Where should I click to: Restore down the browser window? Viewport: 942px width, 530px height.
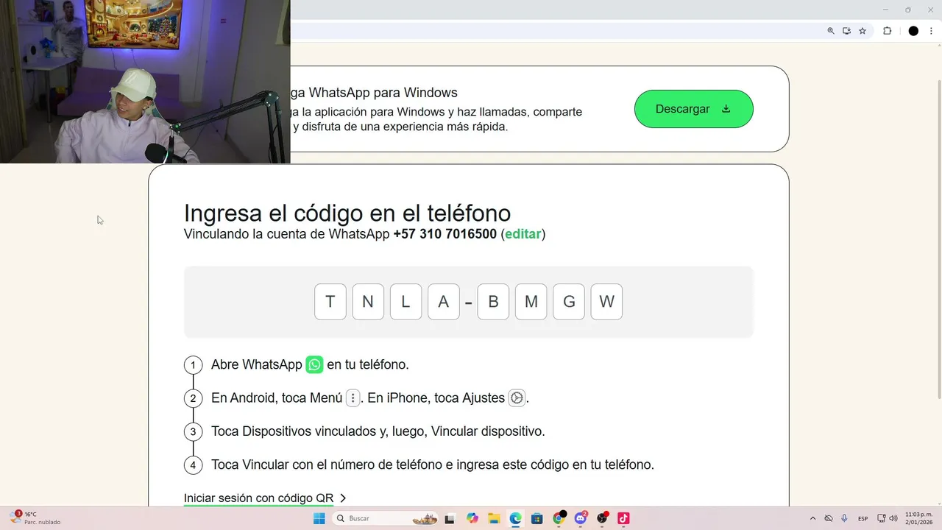[907, 10]
